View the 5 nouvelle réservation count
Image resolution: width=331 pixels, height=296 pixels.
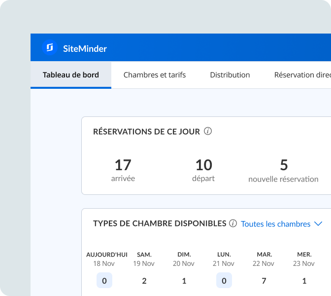click(x=284, y=165)
